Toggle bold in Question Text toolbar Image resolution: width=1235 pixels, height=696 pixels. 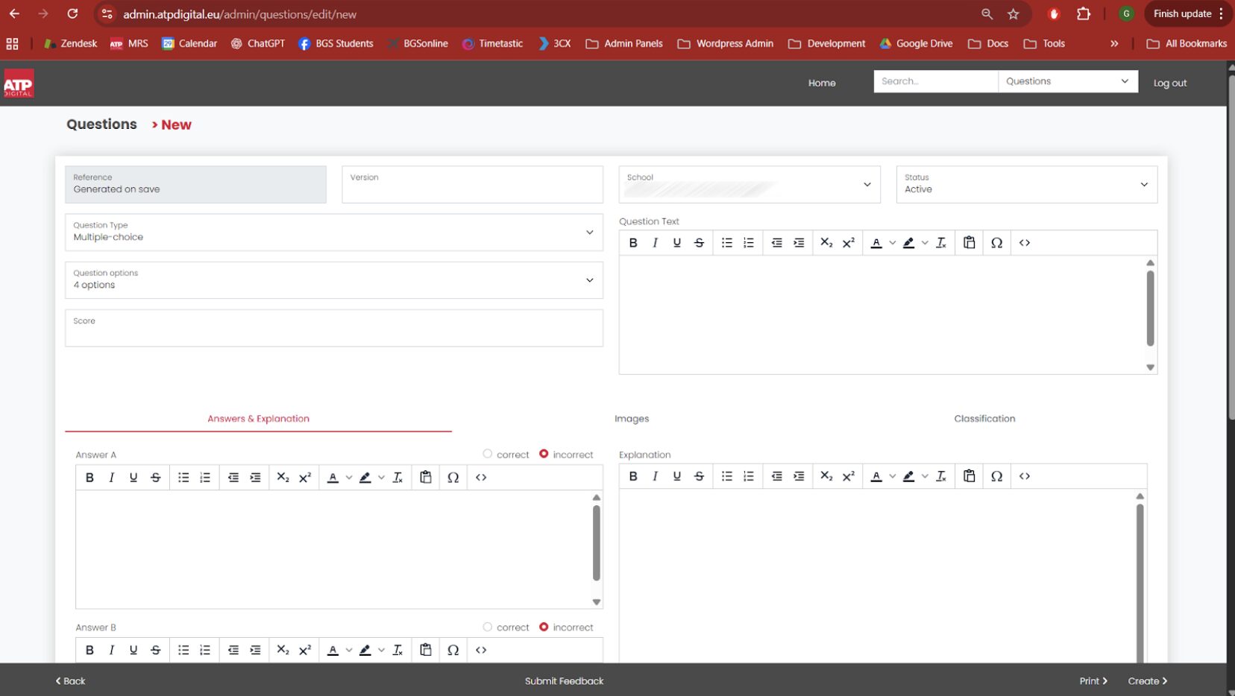coord(633,243)
